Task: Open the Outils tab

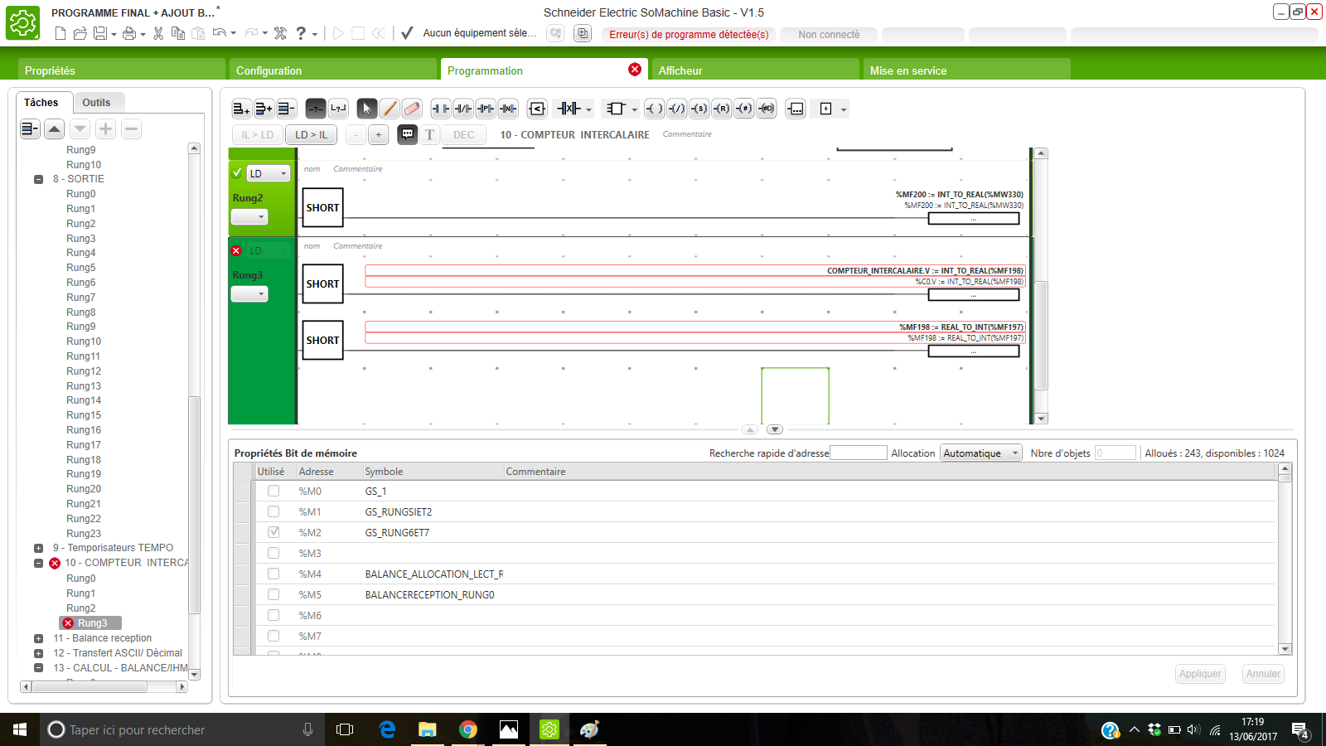Action: point(96,103)
